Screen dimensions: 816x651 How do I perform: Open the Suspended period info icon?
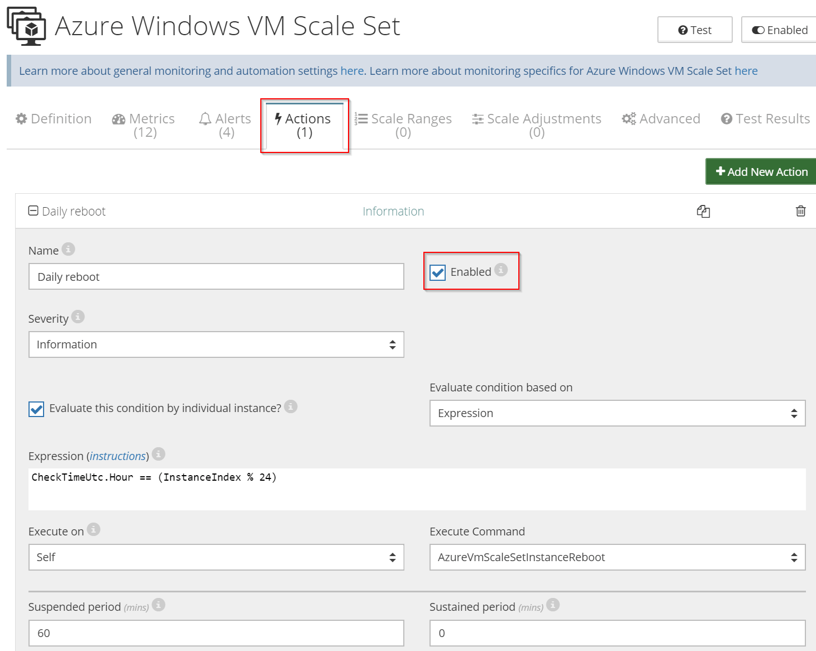pyautogui.click(x=159, y=605)
